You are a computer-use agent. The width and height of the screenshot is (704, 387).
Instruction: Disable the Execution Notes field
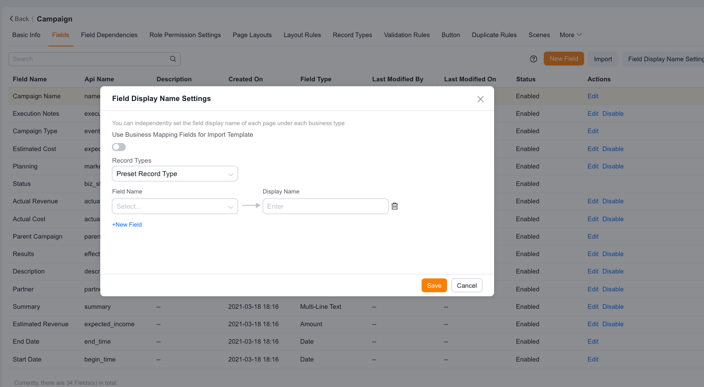(613, 114)
